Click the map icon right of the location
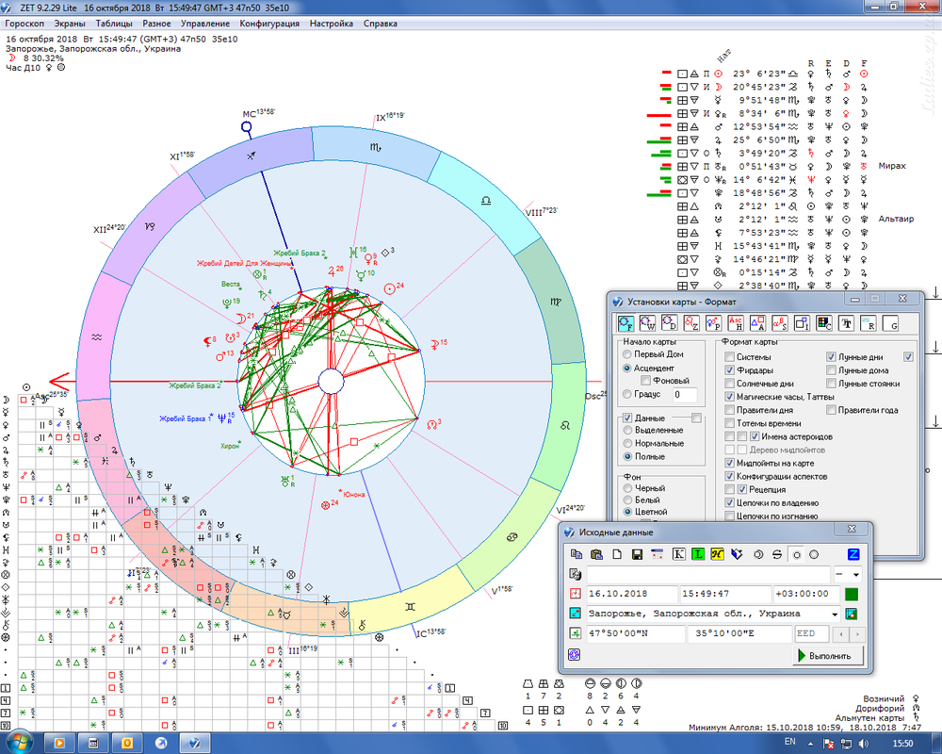 pos(851,614)
